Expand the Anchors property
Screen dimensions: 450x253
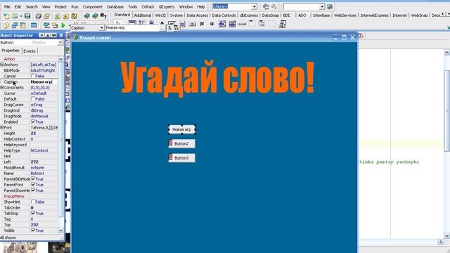(1, 65)
